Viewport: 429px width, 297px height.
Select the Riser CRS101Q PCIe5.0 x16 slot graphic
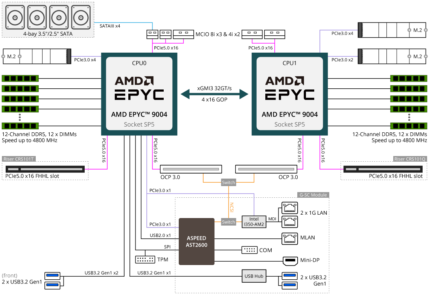pyautogui.click(x=383, y=169)
